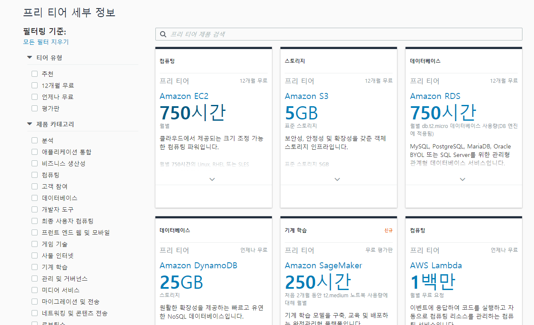Check the 사물 인터넷 category filter

(x=35, y=255)
